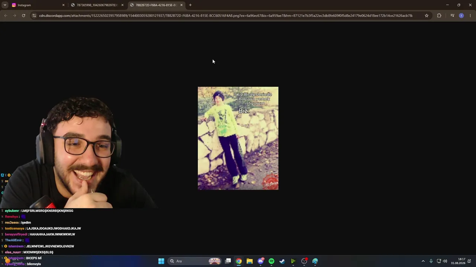Reload the current page
The height and width of the screenshot is (267, 476).
coord(23,16)
